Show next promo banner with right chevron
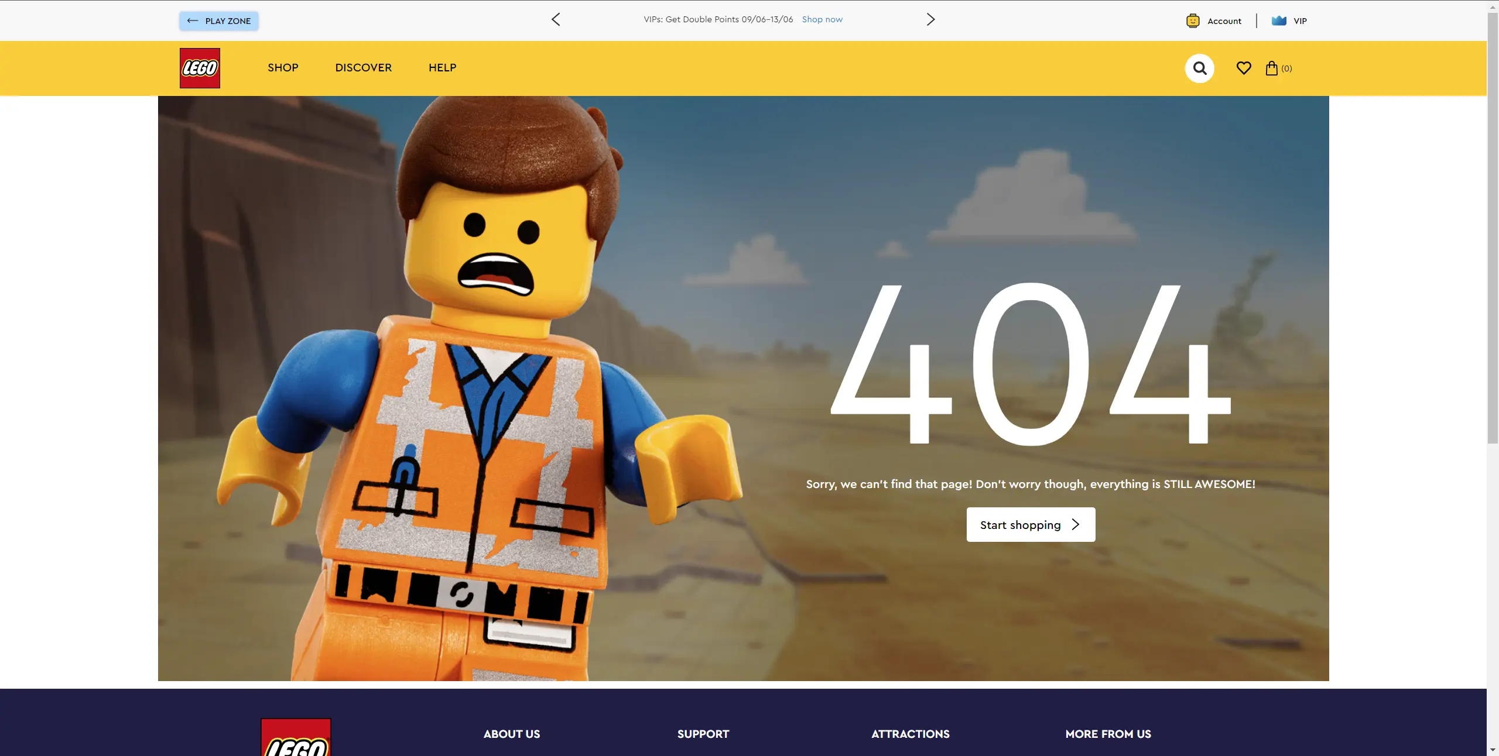Viewport: 1499px width, 756px height. click(930, 19)
